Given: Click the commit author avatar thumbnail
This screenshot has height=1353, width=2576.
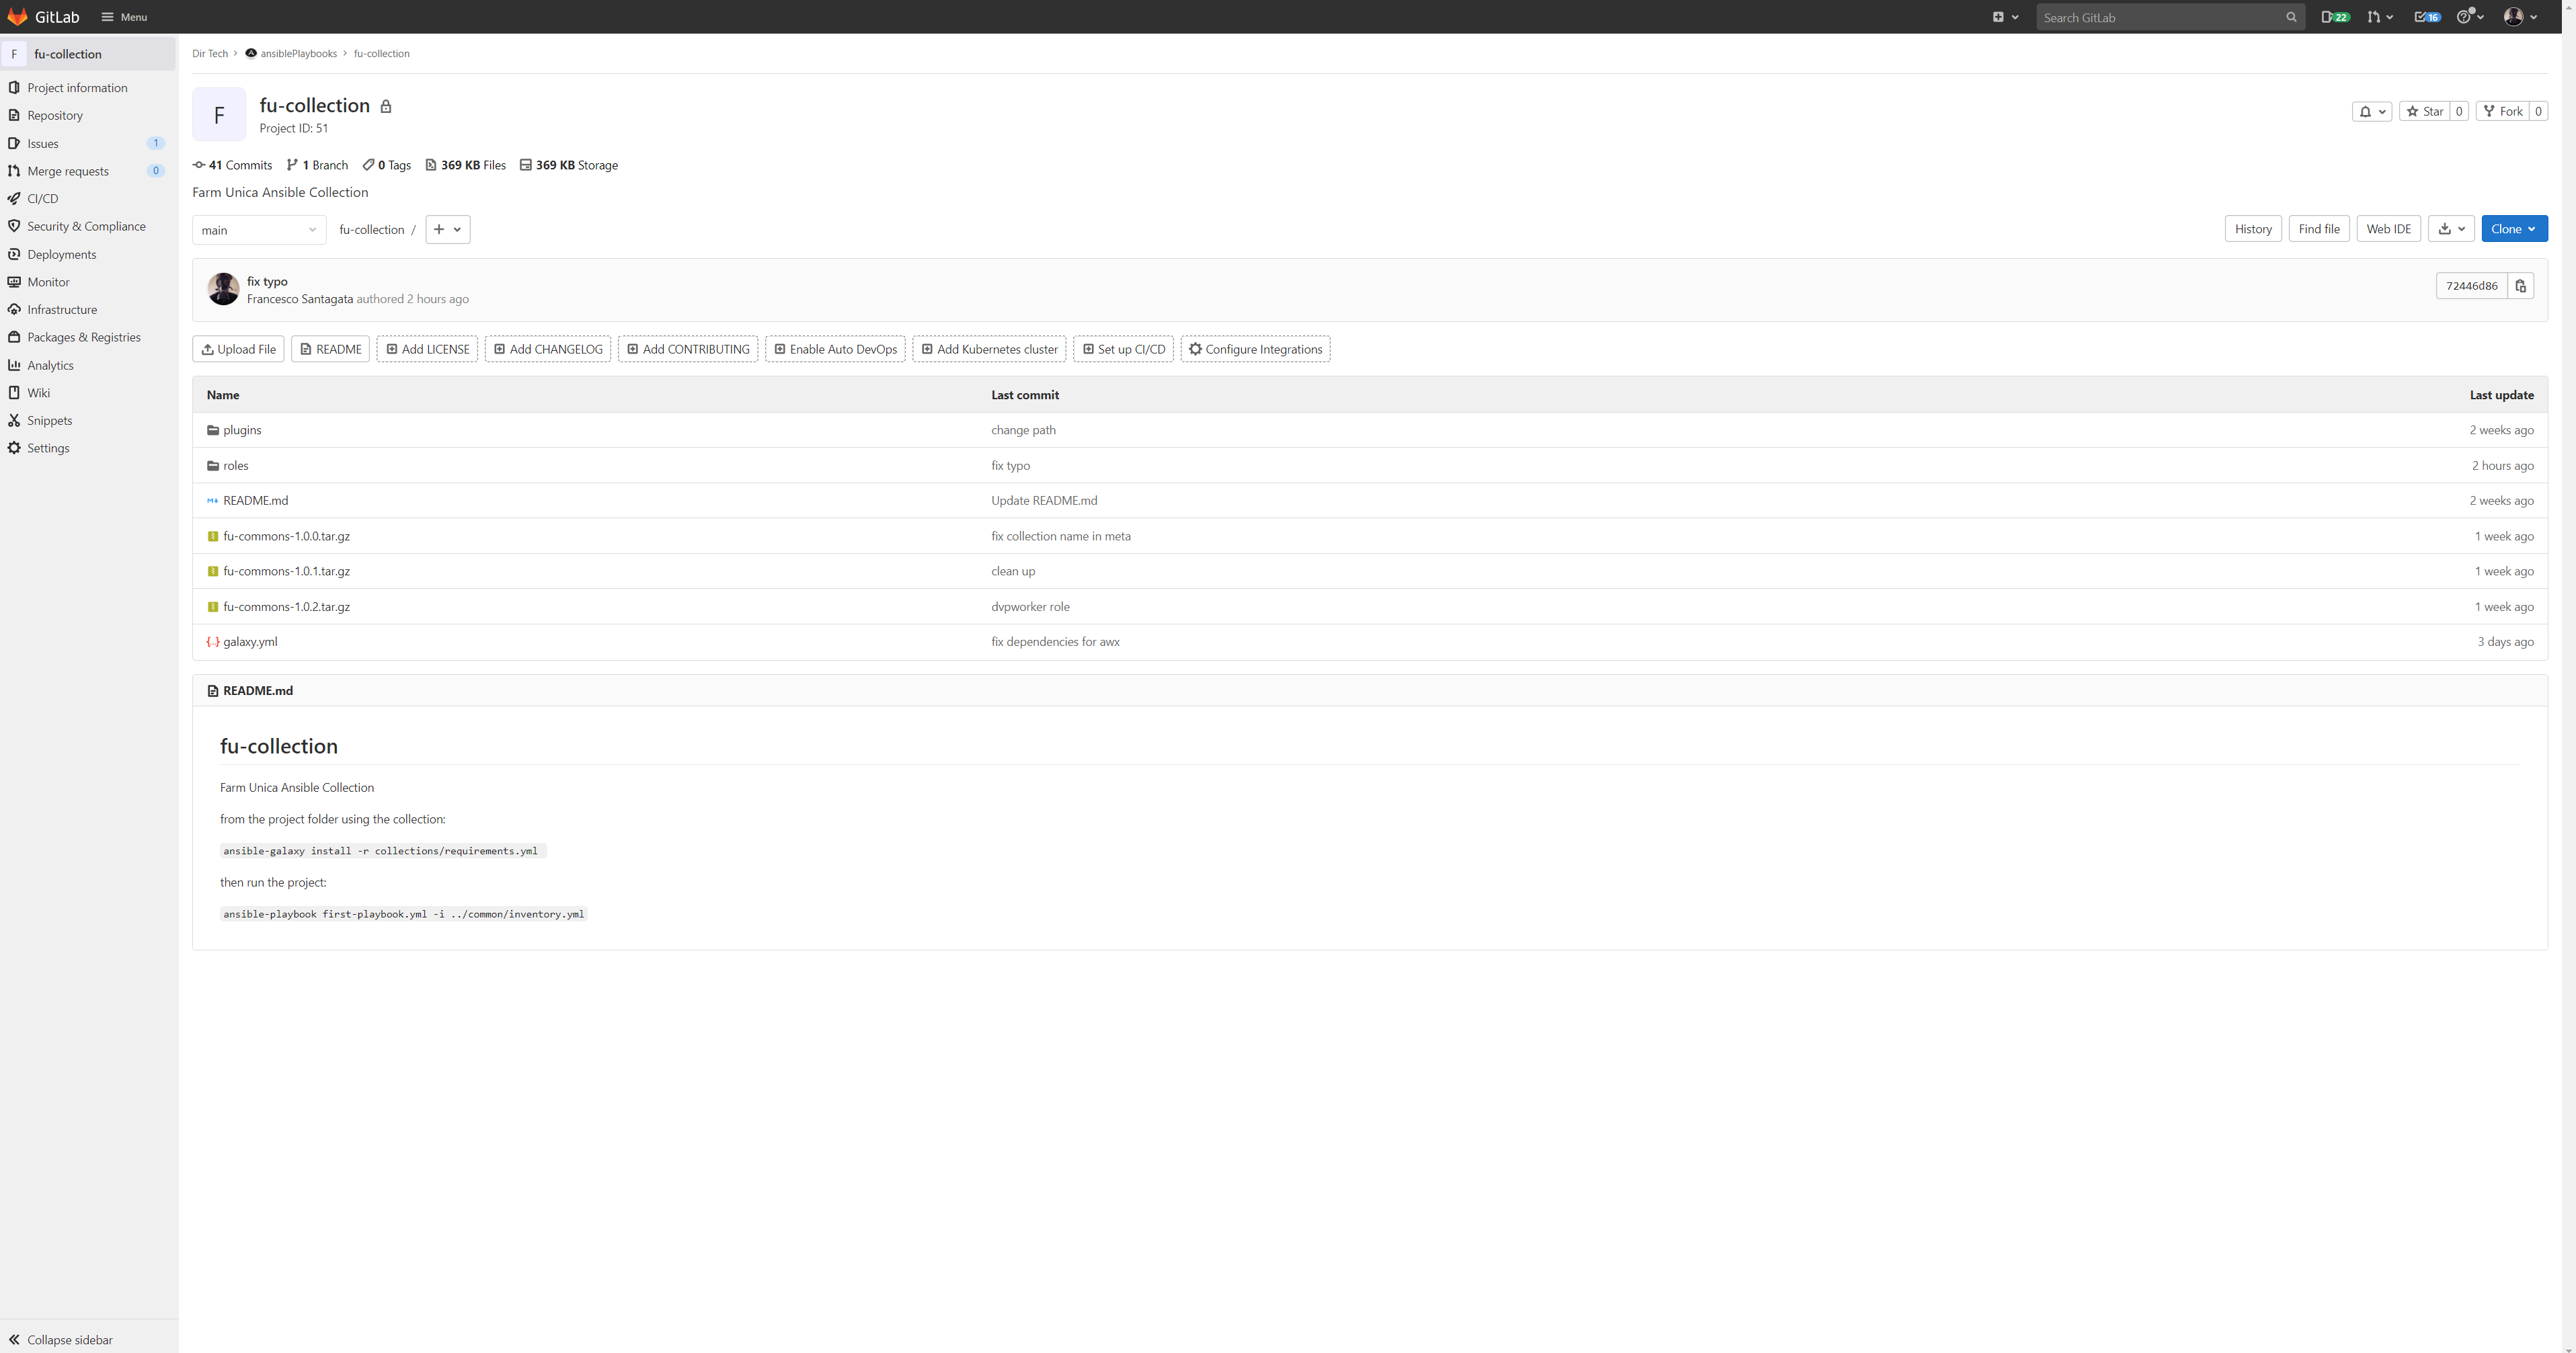Looking at the screenshot, I should pyautogui.click(x=223, y=289).
